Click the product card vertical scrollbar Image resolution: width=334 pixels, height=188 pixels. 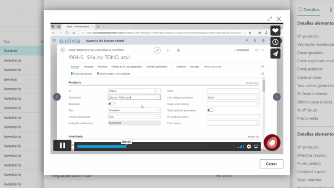point(264,86)
